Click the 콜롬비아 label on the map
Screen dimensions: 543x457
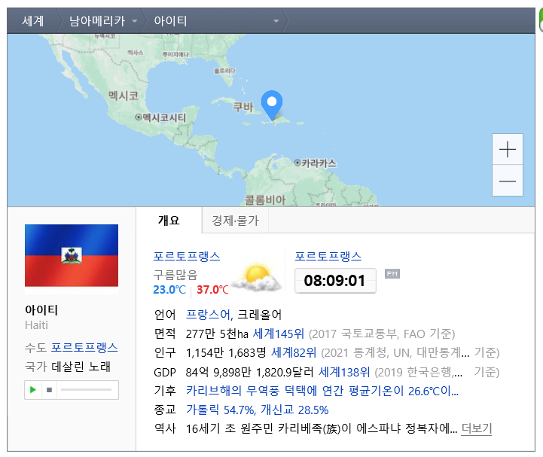tap(265, 200)
